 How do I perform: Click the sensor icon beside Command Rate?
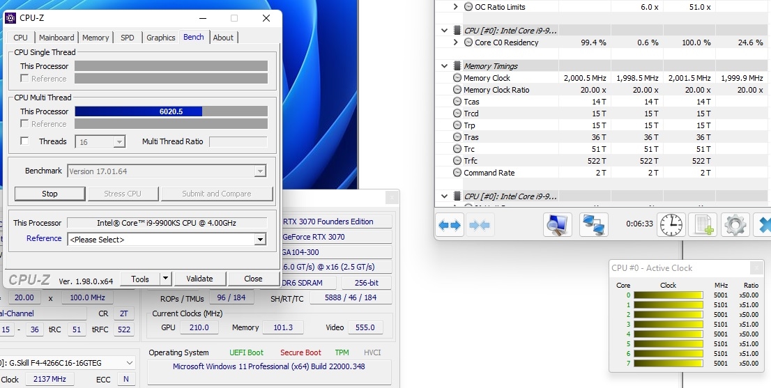(x=457, y=172)
